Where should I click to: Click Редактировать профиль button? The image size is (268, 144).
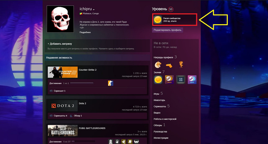167,30
